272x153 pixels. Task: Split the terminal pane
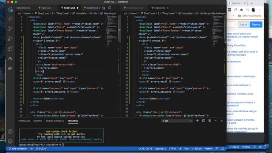tap(204, 121)
